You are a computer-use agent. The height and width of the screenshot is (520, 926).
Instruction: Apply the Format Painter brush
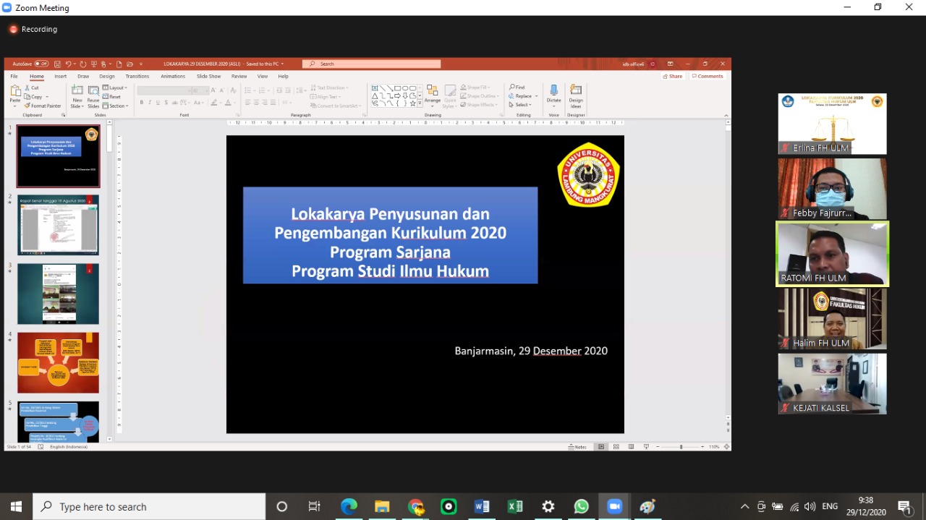pos(43,106)
